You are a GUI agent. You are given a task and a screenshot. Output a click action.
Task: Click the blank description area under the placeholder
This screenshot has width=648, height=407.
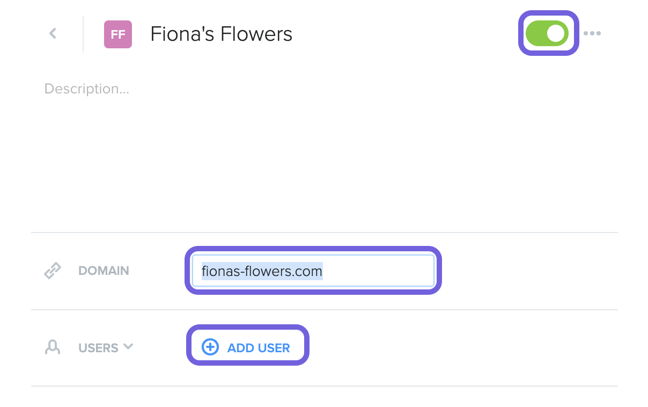coord(324,161)
